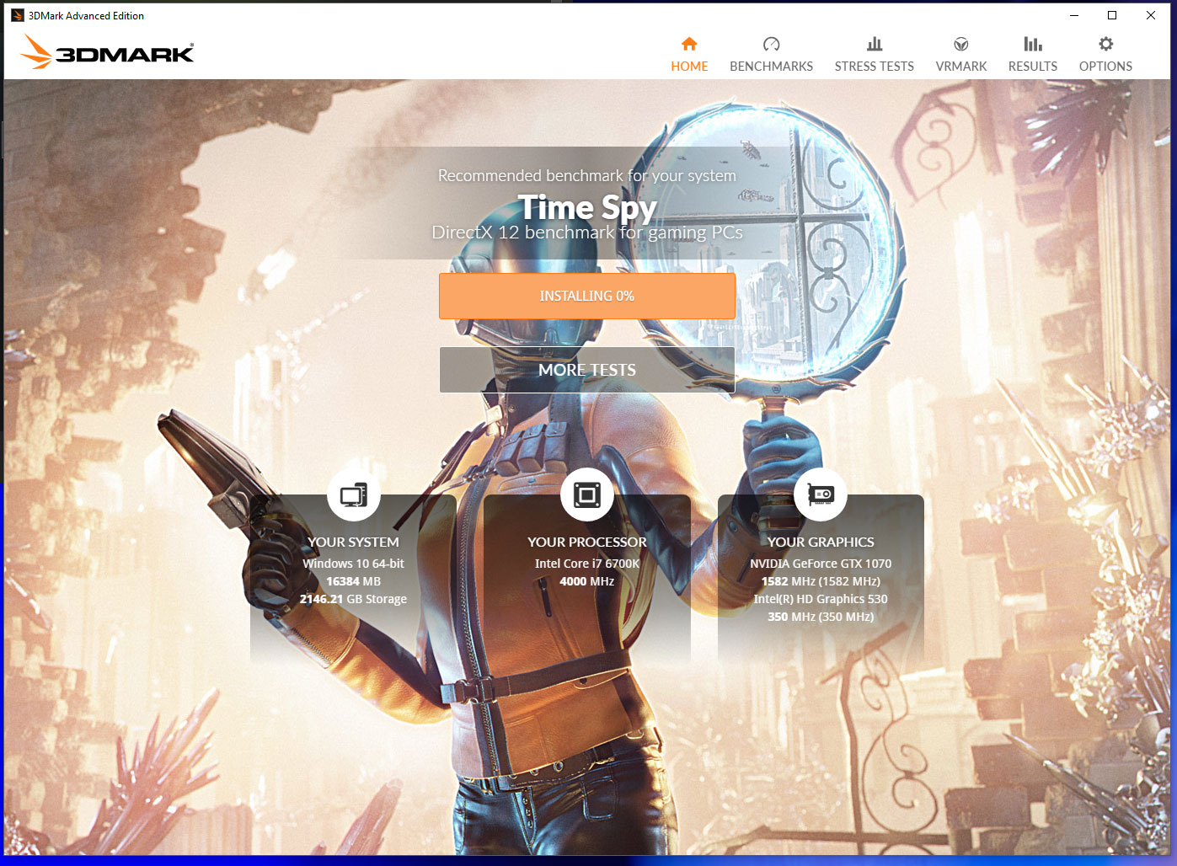Click the title bar 3DMark app icon

coord(18,15)
